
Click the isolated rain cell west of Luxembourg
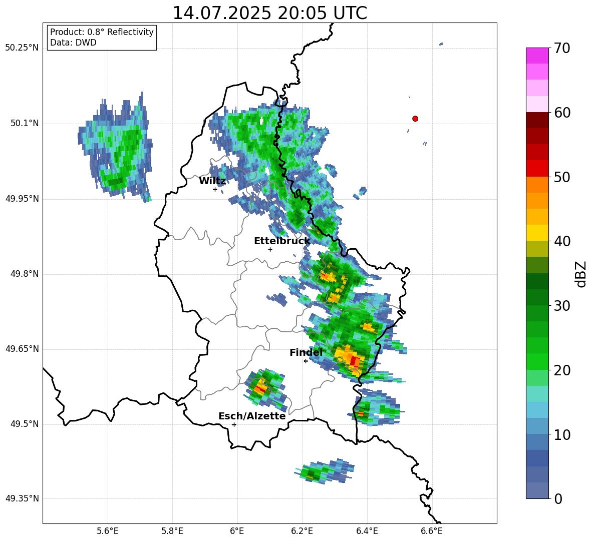click(115, 147)
